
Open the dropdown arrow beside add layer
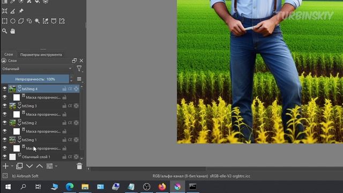12,166
